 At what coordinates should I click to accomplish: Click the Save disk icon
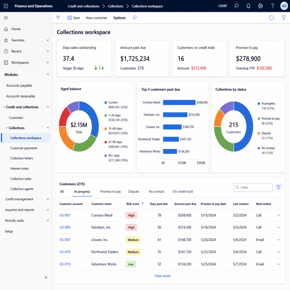(70, 18)
